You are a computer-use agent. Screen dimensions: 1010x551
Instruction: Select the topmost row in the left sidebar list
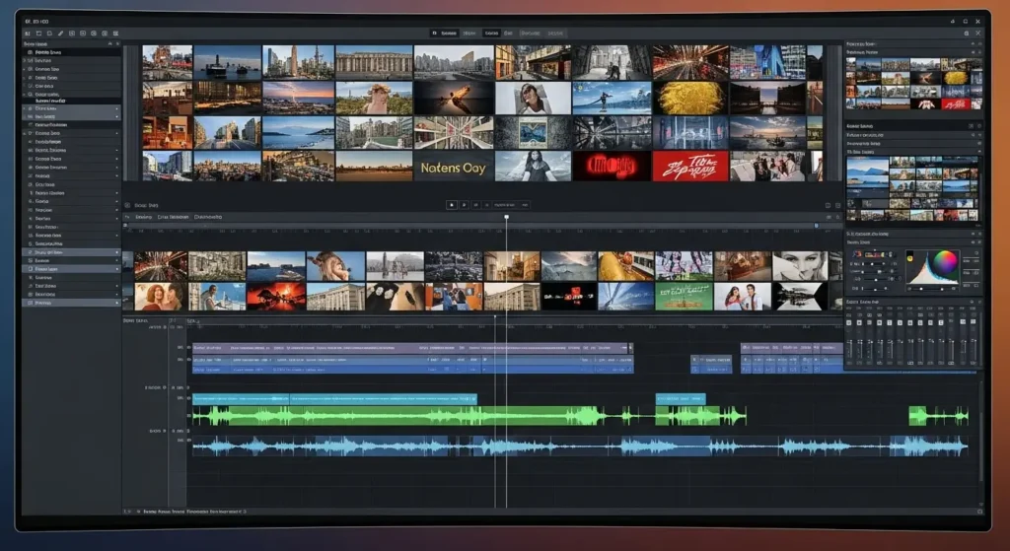click(71, 52)
